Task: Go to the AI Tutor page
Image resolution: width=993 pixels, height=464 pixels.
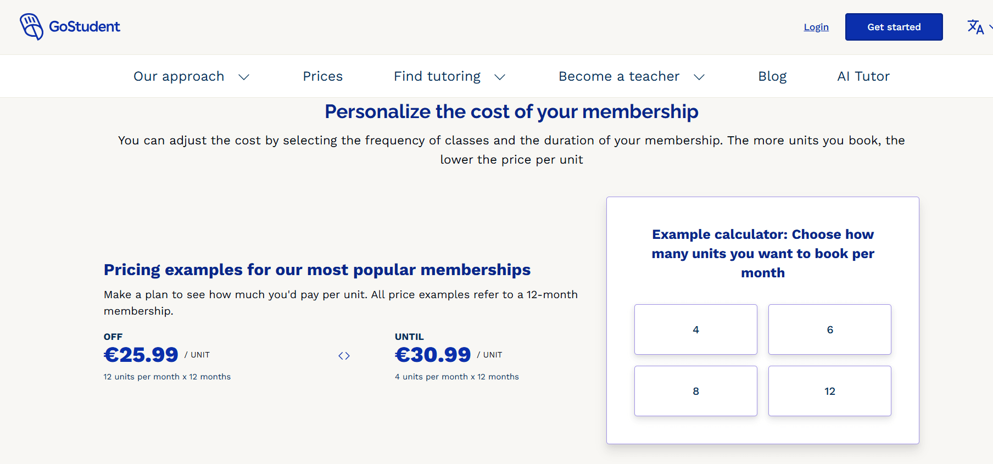Action: pyautogui.click(x=863, y=76)
